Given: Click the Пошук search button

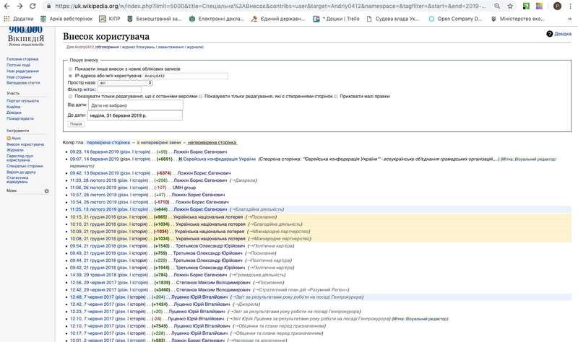Looking at the screenshot, I should pyautogui.click(x=76, y=124).
